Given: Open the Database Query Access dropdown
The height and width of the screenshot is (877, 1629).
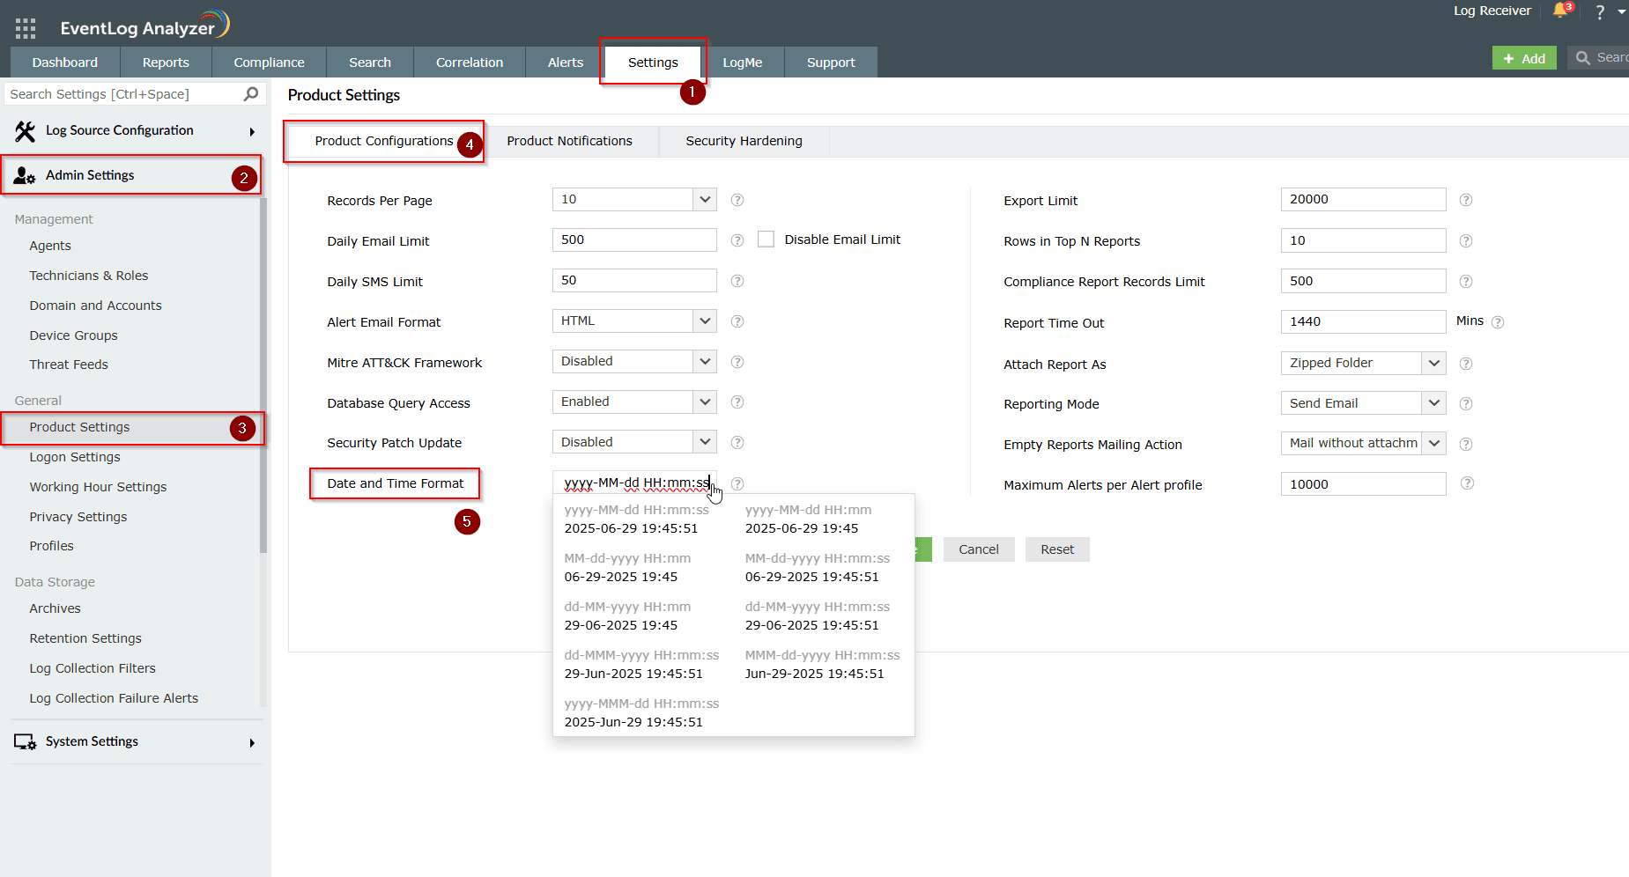Looking at the screenshot, I should 634,402.
